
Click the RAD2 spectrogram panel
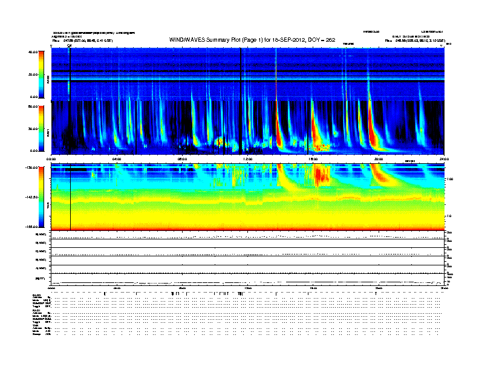248,74
